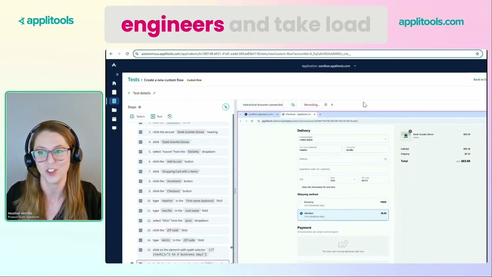Select step 15 xpath selector step
Screen dimensions: 492x277
click(x=183, y=252)
